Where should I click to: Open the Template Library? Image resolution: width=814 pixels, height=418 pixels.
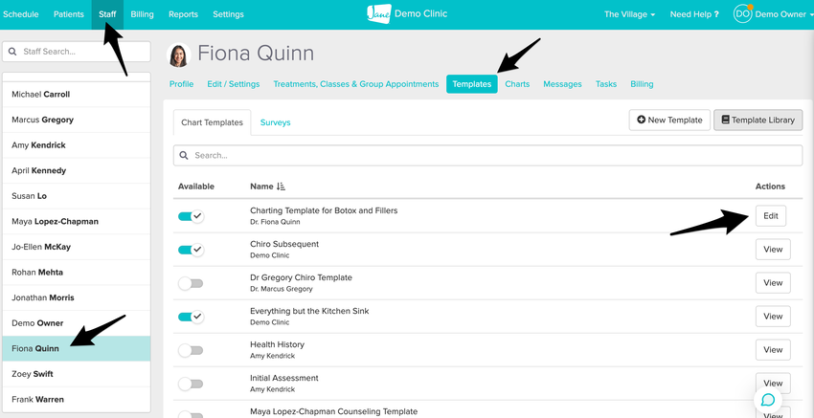pos(757,121)
